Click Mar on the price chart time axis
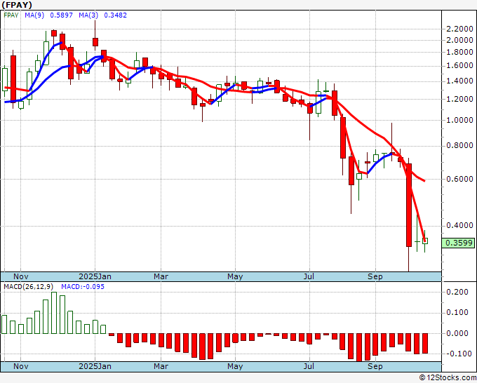This screenshot has width=477, height=383. point(161,276)
